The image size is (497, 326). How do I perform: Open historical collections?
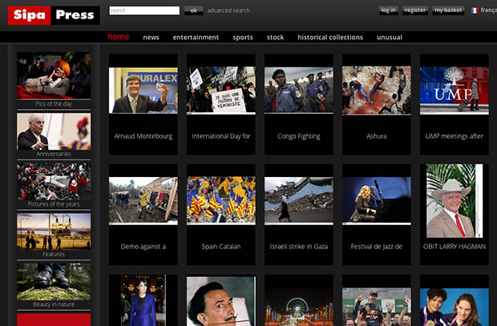click(330, 38)
